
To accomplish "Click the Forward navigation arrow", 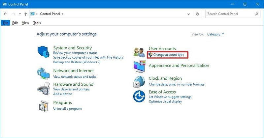I will click(x=14, y=14).
